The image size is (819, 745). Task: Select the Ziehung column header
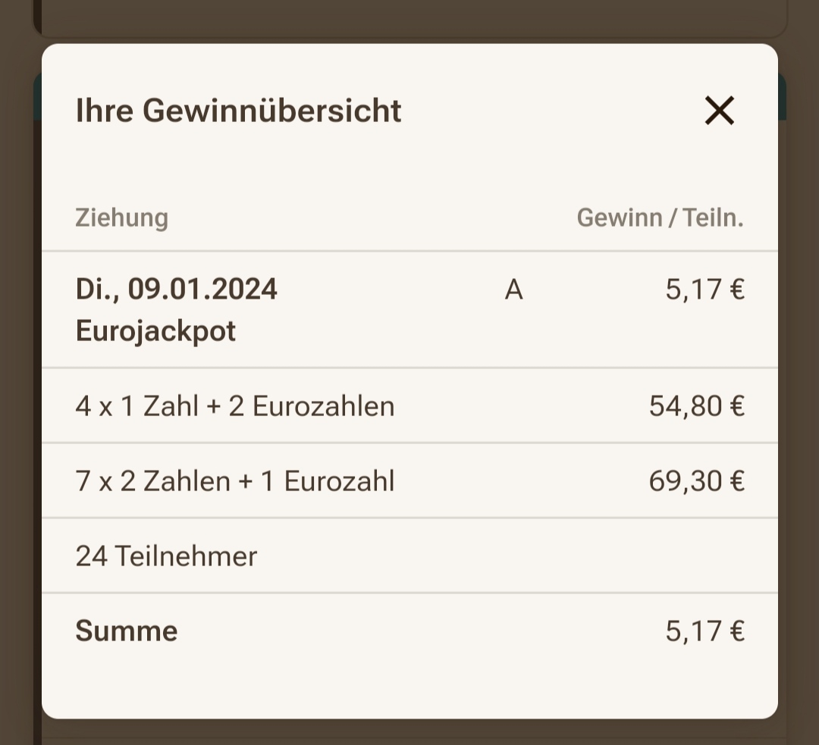(x=121, y=218)
